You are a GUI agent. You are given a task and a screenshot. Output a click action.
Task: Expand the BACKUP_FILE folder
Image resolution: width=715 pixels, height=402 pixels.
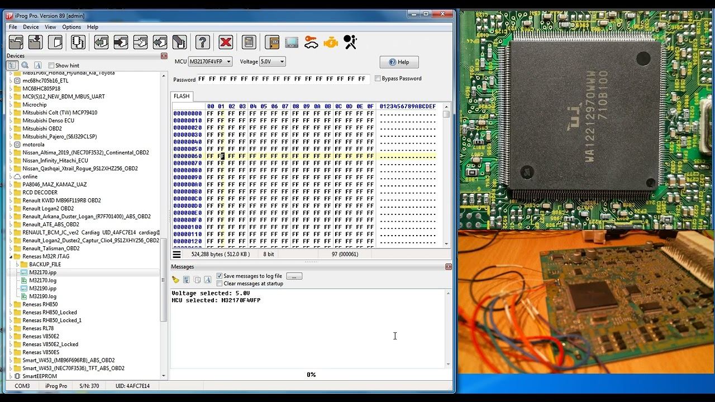click(x=17, y=264)
